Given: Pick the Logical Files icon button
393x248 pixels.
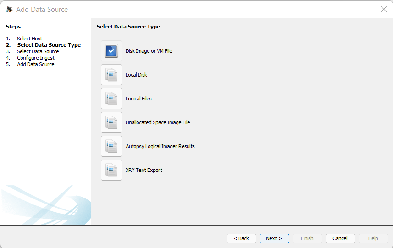Looking at the screenshot, I should point(111,99).
